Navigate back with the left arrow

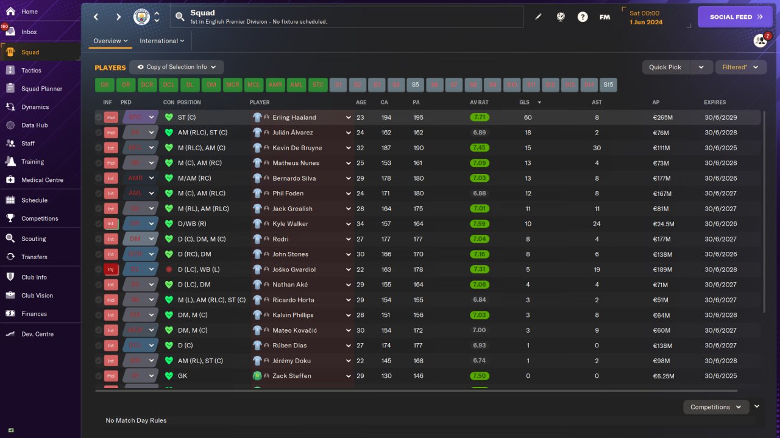96,17
